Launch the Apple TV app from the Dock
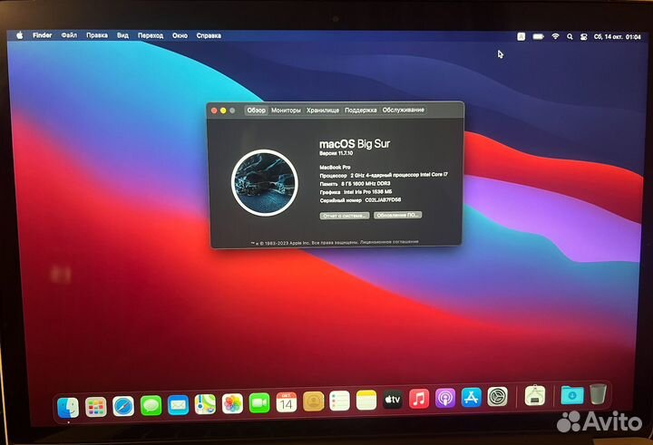Screen dimensions: 653x445 393,400
